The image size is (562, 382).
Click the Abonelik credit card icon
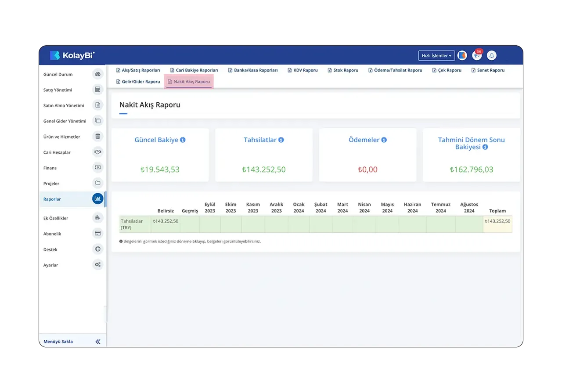[x=98, y=234]
